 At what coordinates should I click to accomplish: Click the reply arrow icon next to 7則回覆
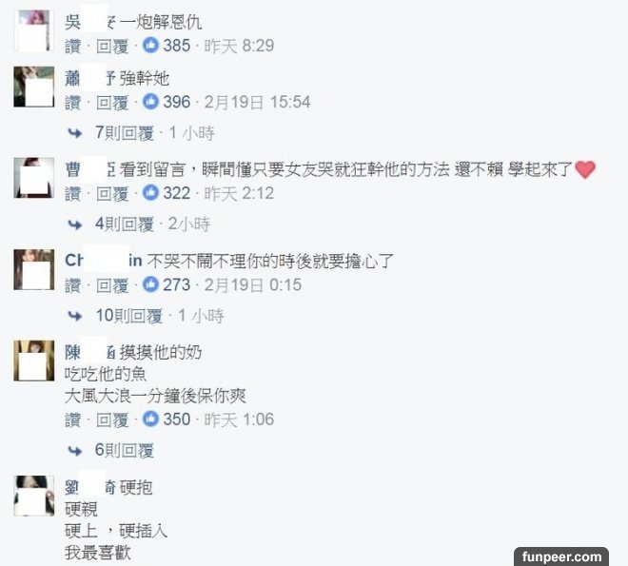tap(75, 133)
